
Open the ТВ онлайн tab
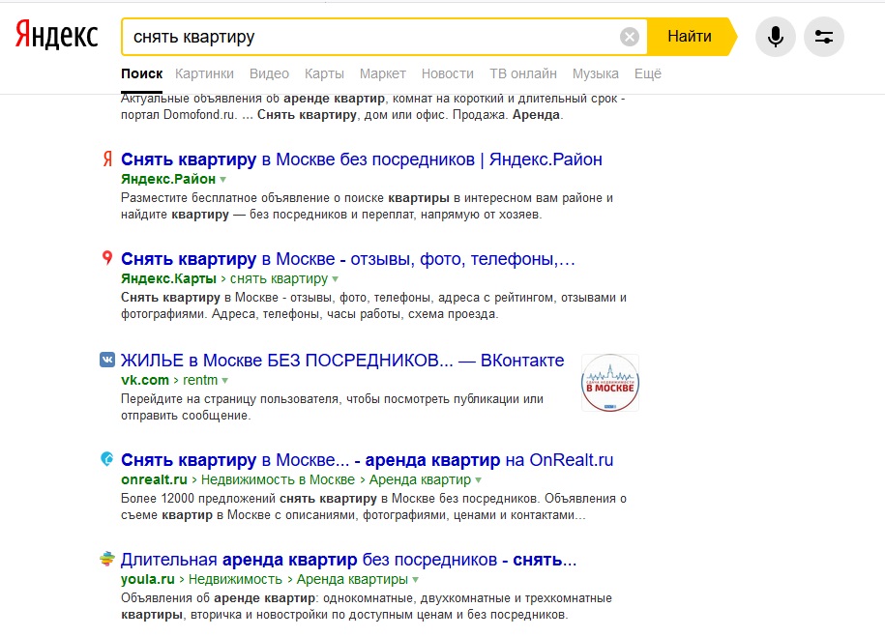pos(523,73)
